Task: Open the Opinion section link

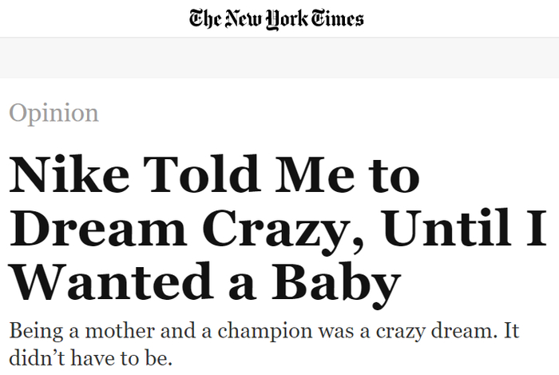Action: pos(54,113)
